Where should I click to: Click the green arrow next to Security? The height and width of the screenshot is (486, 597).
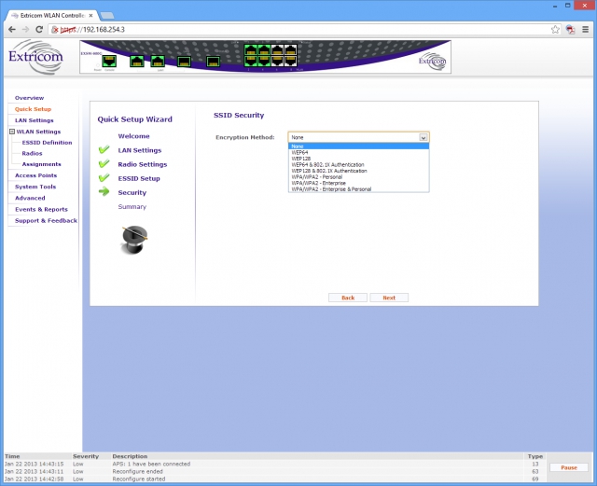pos(104,191)
